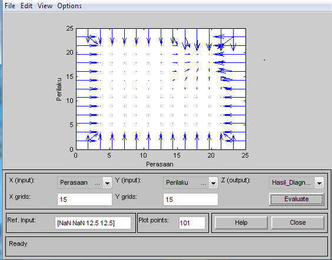Click the Evaluate button
This screenshot has width=332, height=260.
pos(297,199)
